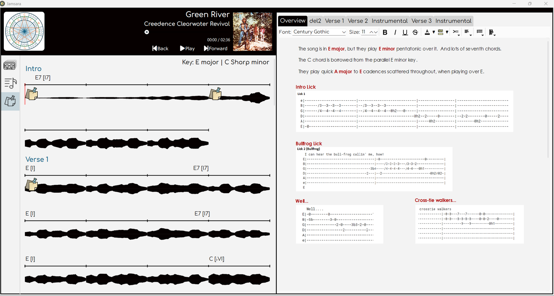The width and height of the screenshot is (554, 296).
Task: Open the text alignment options
Action: tap(468, 32)
